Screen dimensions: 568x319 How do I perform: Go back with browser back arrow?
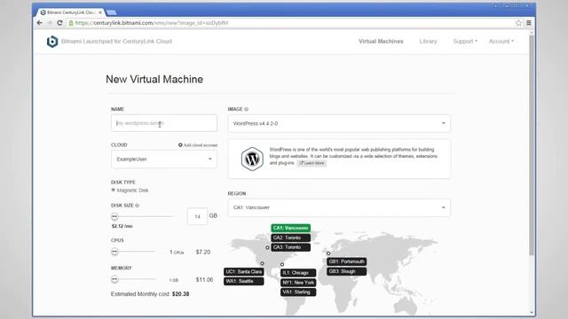[39, 23]
